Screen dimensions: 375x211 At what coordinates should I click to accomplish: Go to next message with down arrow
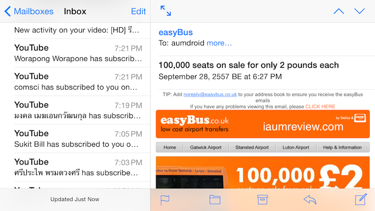[359, 11]
